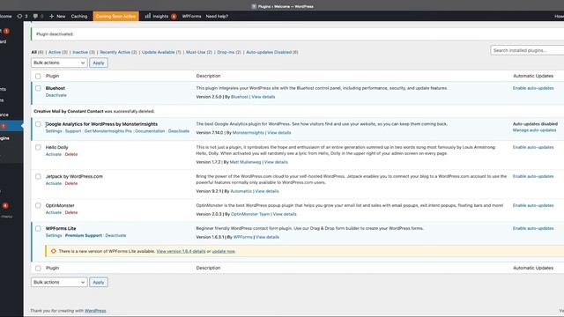Image resolution: width=564 pixels, height=317 pixels.
Task: Tick the WPForms Lite checkbox
Action: click(x=38, y=228)
